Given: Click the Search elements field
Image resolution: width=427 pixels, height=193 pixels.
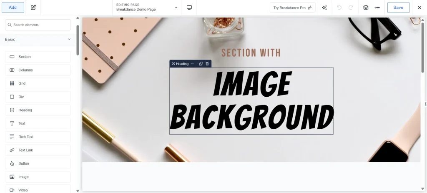Looking at the screenshot, I should 38,25.
